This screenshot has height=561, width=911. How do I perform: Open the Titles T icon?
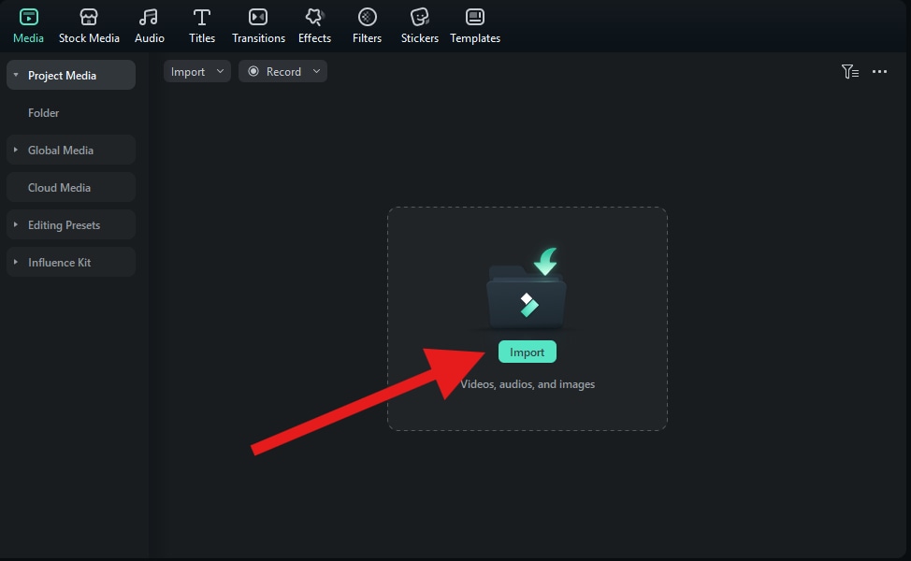(x=202, y=17)
